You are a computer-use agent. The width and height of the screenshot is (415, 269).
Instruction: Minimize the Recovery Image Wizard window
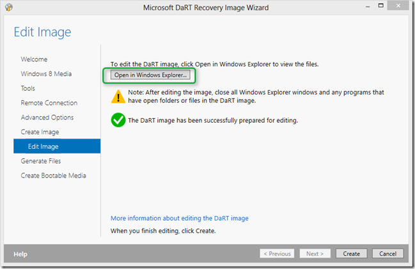tap(368, 6)
